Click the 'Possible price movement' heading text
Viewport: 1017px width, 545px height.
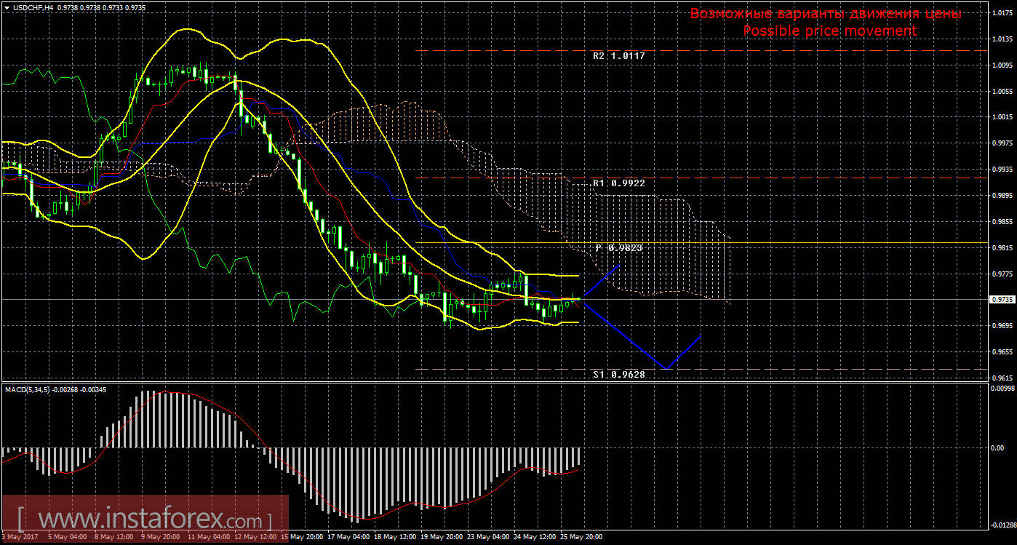[x=829, y=31]
